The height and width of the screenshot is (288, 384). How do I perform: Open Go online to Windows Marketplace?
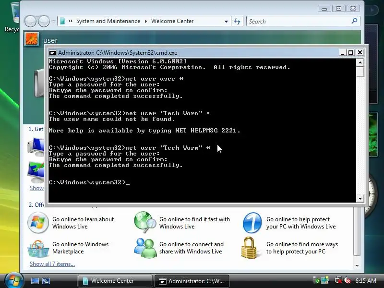(80, 248)
